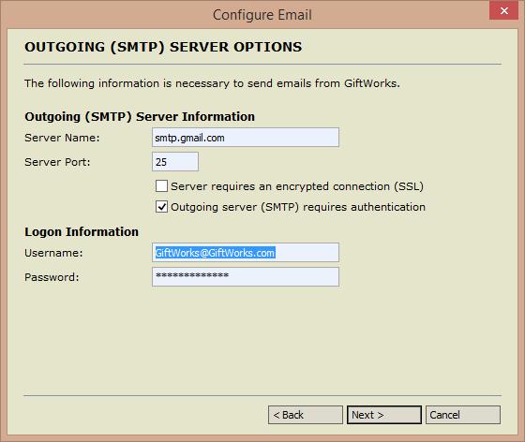The height and width of the screenshot is (442, 525).
Task: Click the Server Name input field
Action: (x=246, y=138)
